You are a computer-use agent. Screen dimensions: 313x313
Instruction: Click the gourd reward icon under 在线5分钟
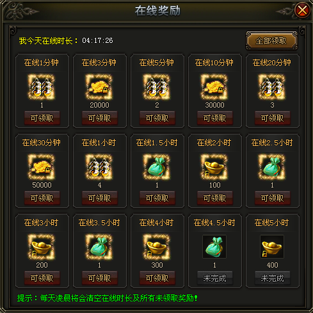click(x=157, y=87)
